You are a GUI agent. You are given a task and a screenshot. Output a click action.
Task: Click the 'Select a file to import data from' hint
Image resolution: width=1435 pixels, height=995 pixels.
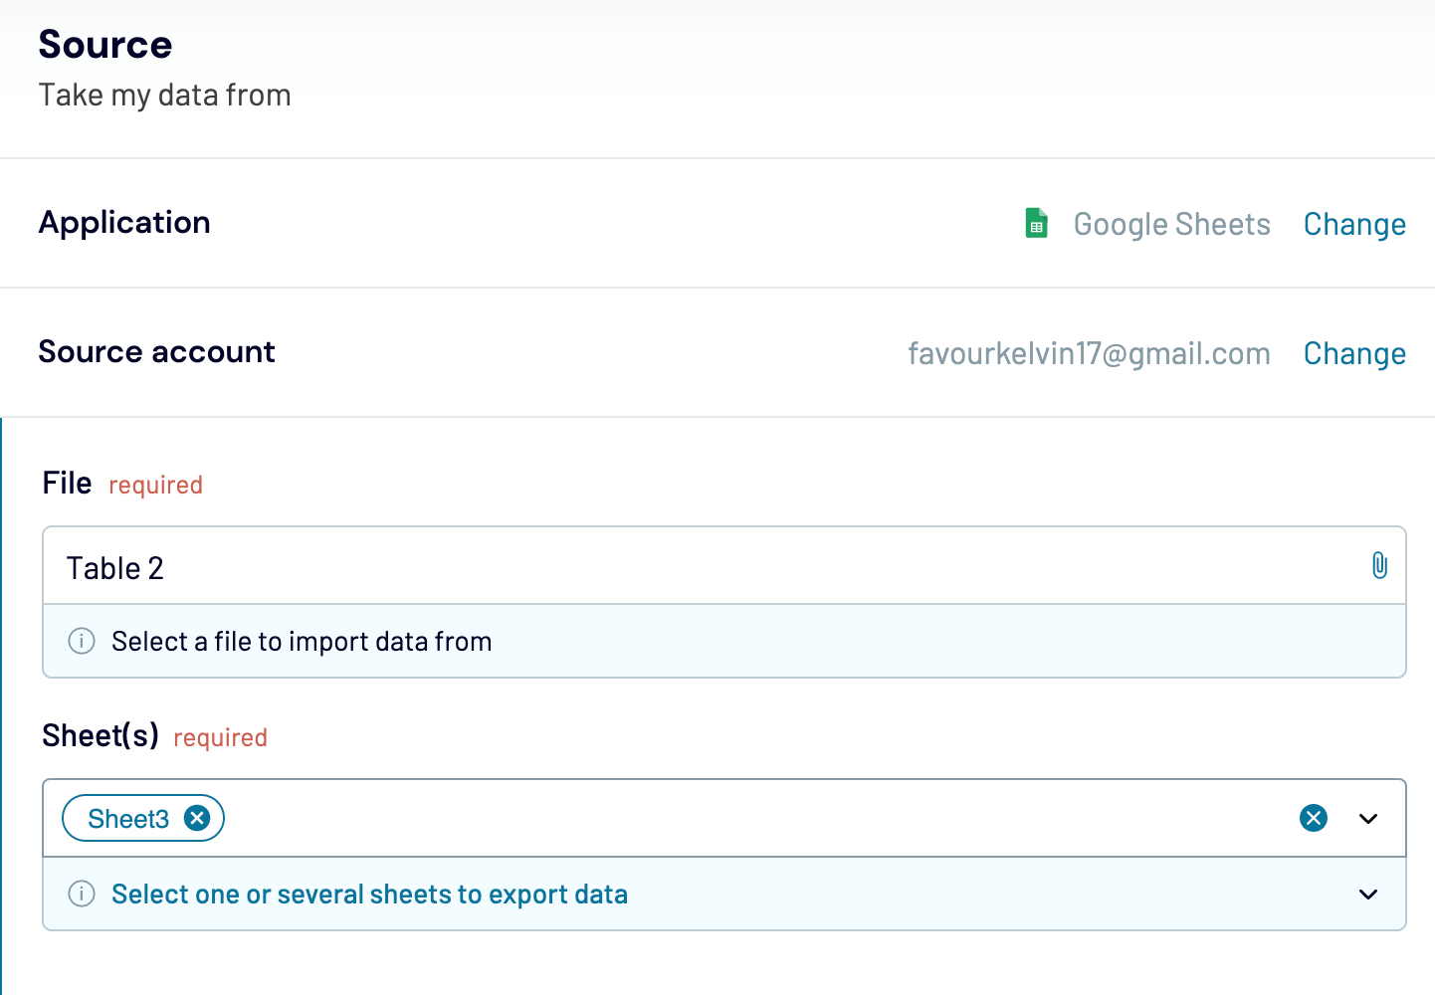coord(302,641)
